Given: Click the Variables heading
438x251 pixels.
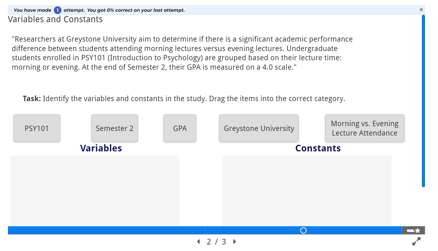Looking at the screenshot, I should click(x=101, y=148).
